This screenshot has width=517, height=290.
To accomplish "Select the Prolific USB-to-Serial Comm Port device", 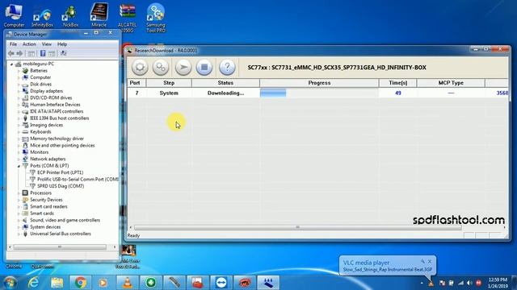I will [x=78, y=179].
